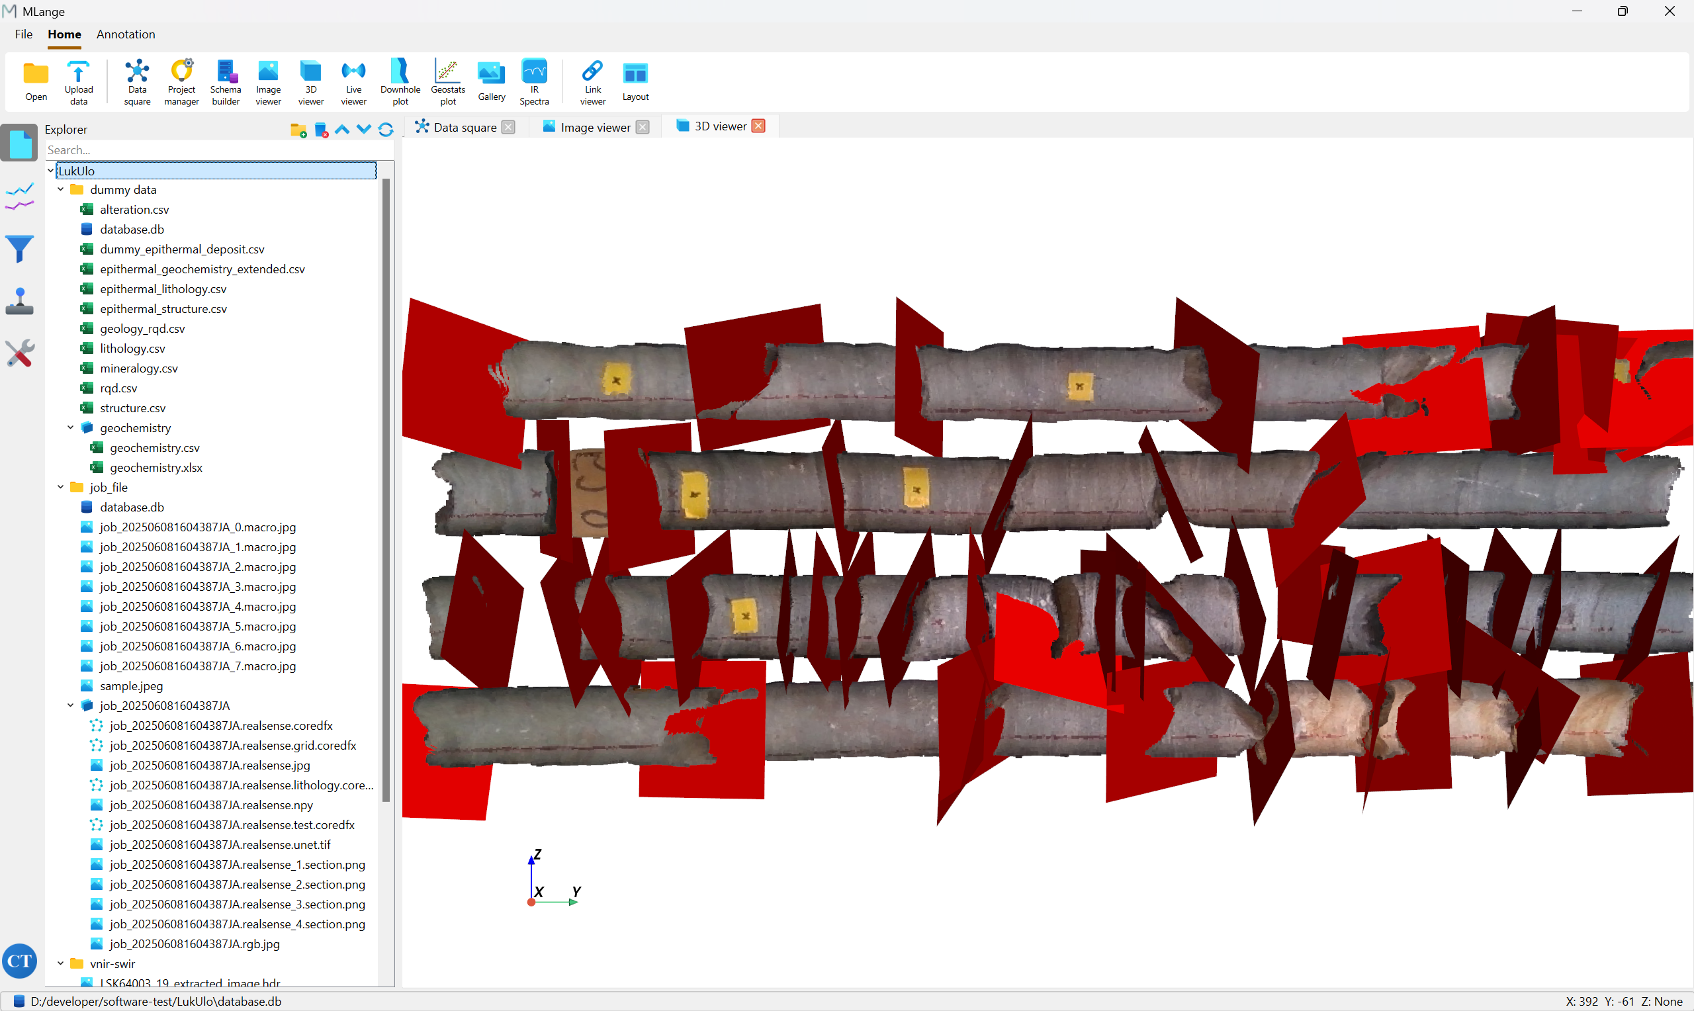Collapse the job_file folder

point(61,487)
